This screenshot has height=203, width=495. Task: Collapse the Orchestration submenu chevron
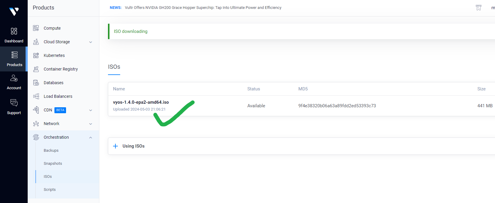(91, 138)
